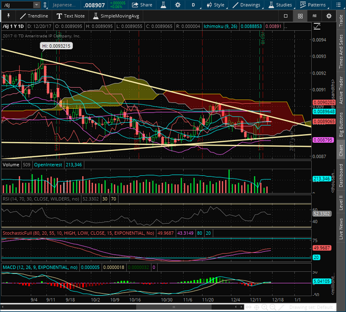
Task: Switch to single chart layout icon
Action: 285,16
